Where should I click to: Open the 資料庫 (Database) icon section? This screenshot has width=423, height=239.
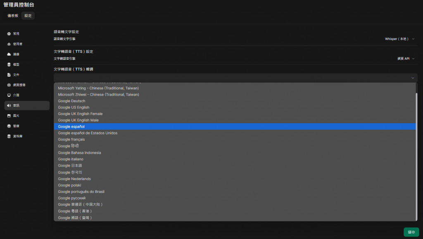27,136
